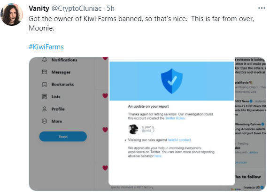Expand the More circle-dots icon

click(45, 121)
